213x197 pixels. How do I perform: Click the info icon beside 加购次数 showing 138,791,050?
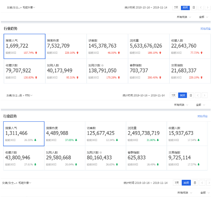102,65
